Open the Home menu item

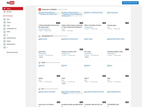[x=13, y=8]
